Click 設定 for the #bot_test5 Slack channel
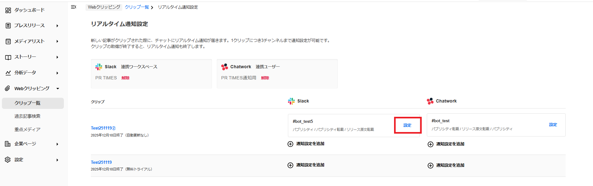 407,125
